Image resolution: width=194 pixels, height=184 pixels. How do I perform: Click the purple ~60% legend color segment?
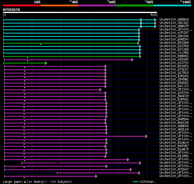click(97, 5)
